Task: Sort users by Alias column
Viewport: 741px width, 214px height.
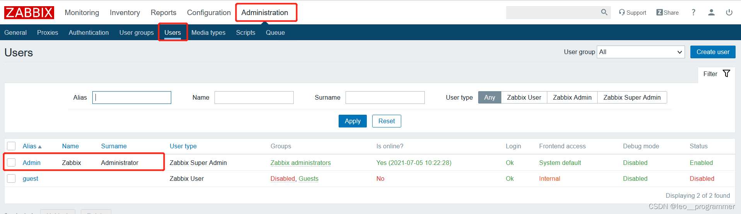Action: click(x=32, y=146)
